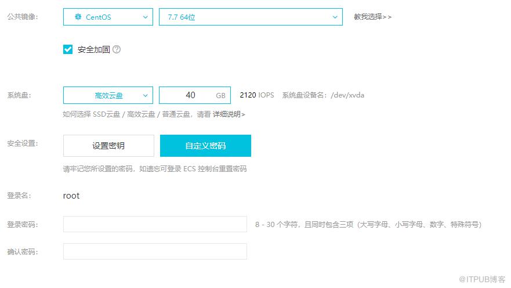Select the 设置密钥 option
This screenshot has height=288, width=511.
point(108,146)
